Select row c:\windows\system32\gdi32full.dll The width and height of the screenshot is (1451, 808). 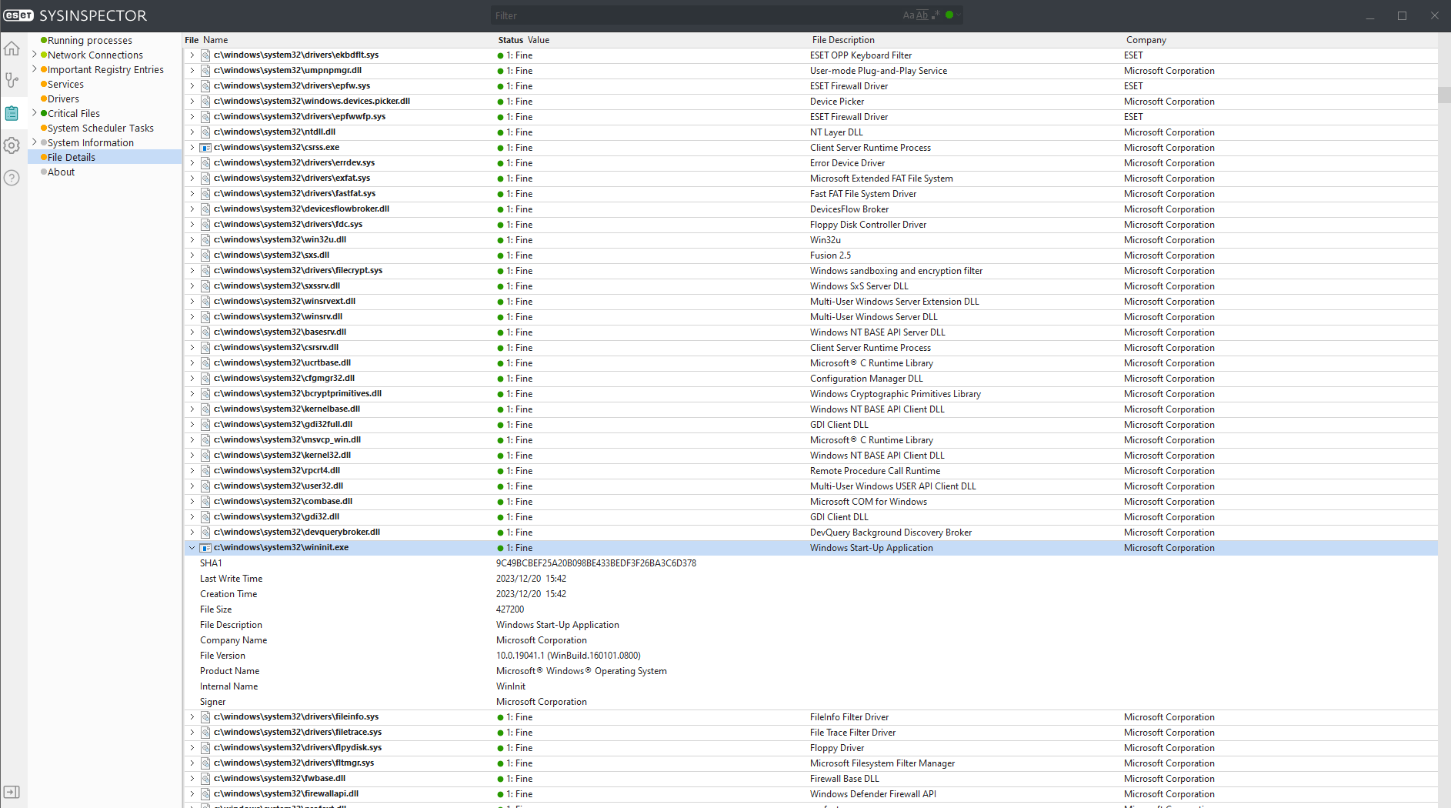[x=810, y=425]
